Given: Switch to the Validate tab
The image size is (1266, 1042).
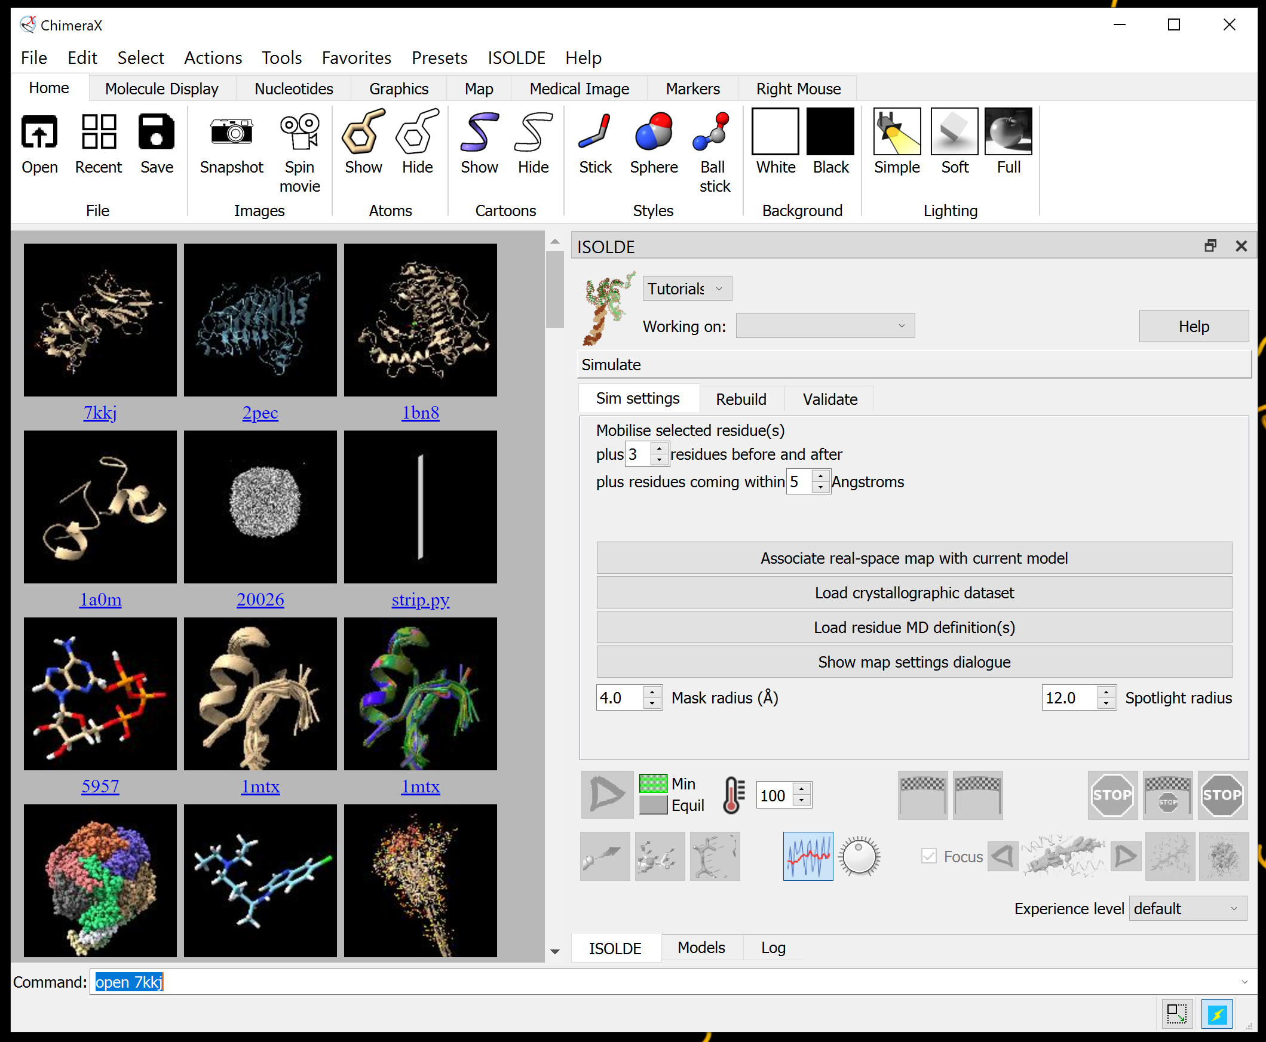Looking at the screenshot, I should click(x=829, y=399).
